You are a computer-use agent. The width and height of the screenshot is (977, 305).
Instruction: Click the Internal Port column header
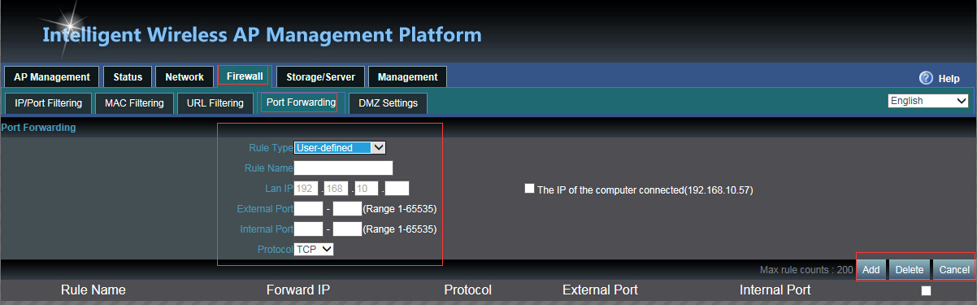click(x=775, y=290)
